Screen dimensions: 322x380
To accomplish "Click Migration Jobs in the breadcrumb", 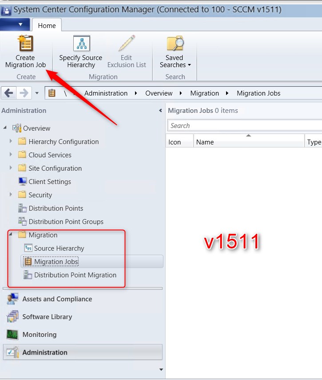I will point(258,93).
